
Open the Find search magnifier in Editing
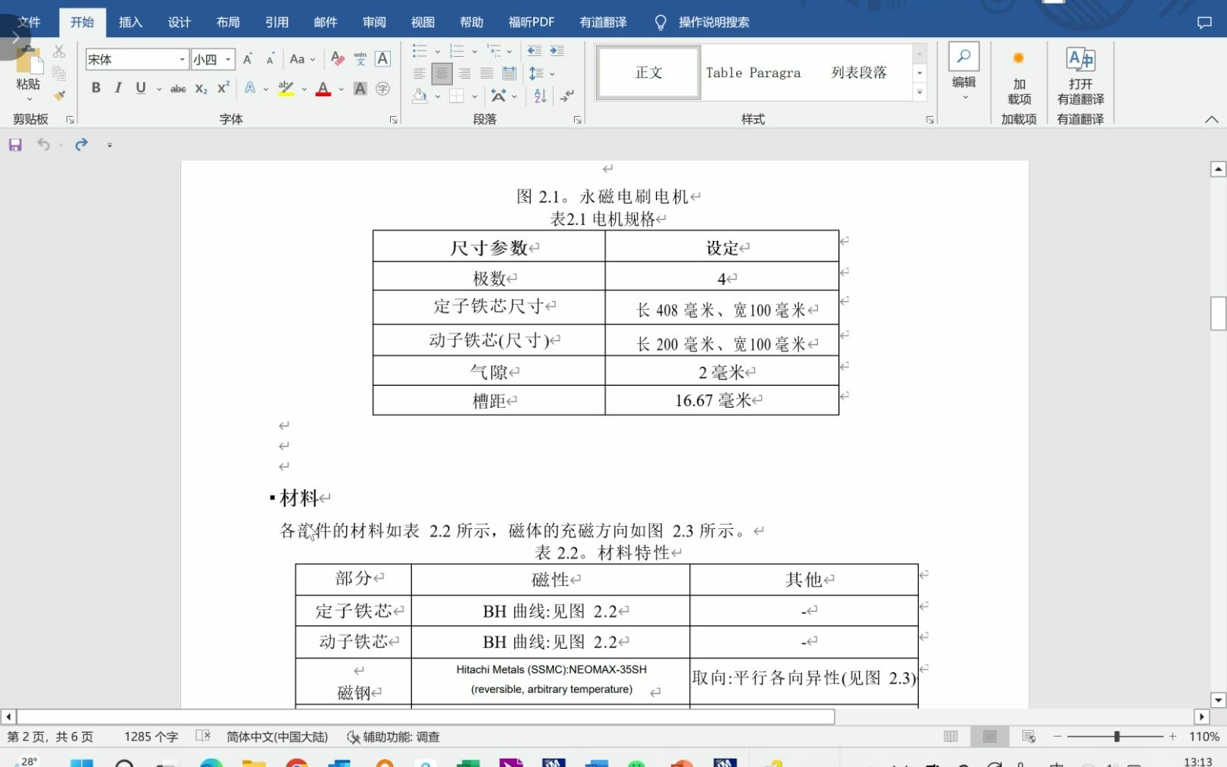pos(963,57)
